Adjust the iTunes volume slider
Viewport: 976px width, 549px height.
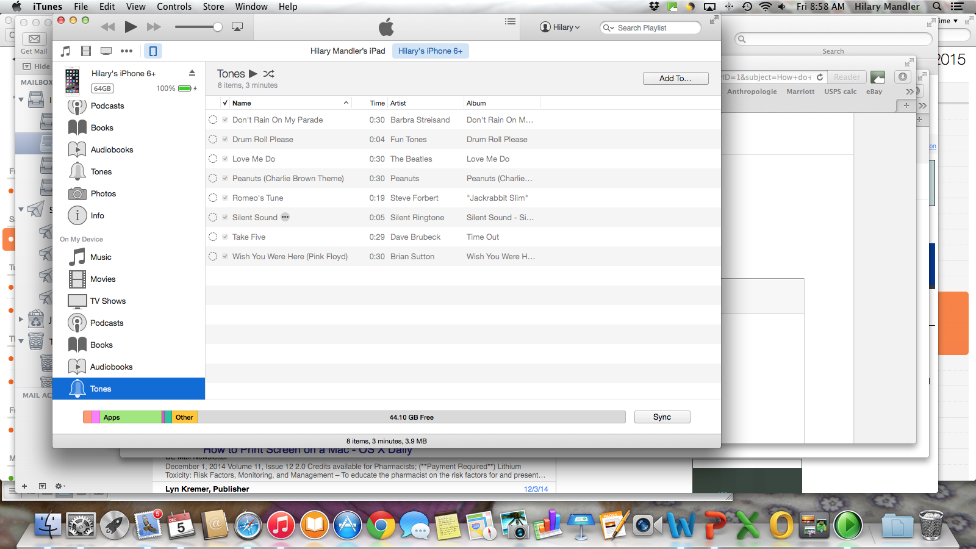217,27
